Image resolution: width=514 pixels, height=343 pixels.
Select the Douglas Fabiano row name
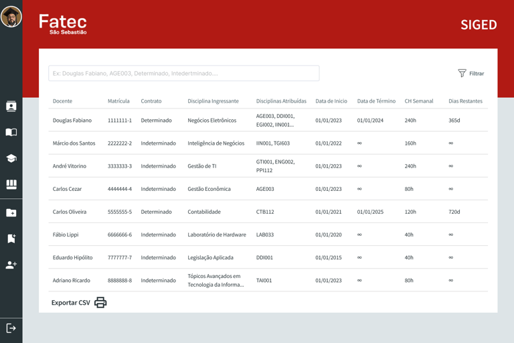point(72,121)
